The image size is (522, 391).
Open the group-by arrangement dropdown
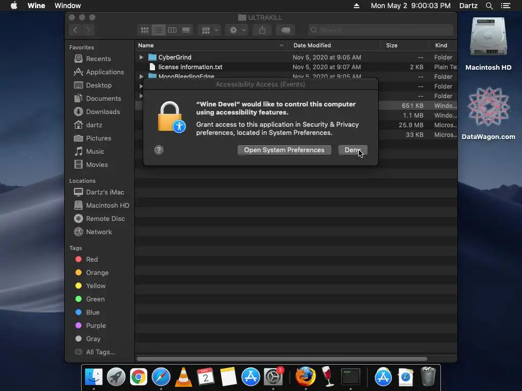coord(210,30)
